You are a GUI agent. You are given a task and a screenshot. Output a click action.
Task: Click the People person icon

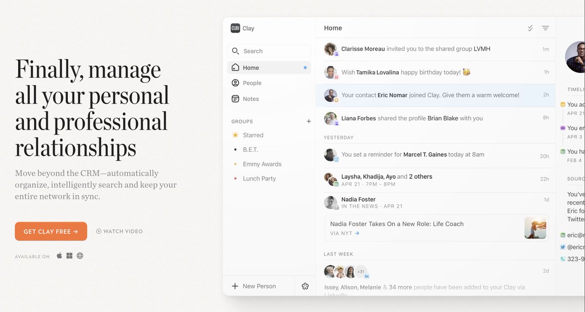[235, 83]
